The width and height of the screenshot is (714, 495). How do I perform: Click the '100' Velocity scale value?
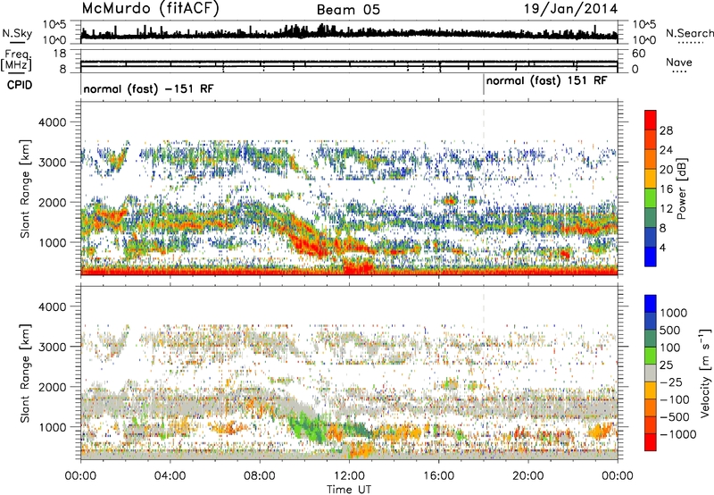[x=670, y=348]
